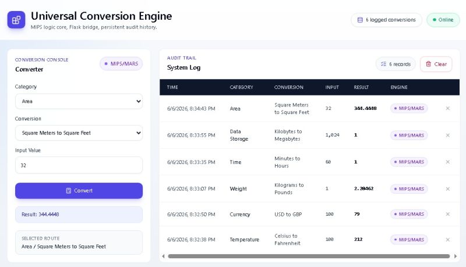This screenshot has width=466, height=267.
Task: Click the left arrow of the log scrollbar
Action: click(163, 257)
